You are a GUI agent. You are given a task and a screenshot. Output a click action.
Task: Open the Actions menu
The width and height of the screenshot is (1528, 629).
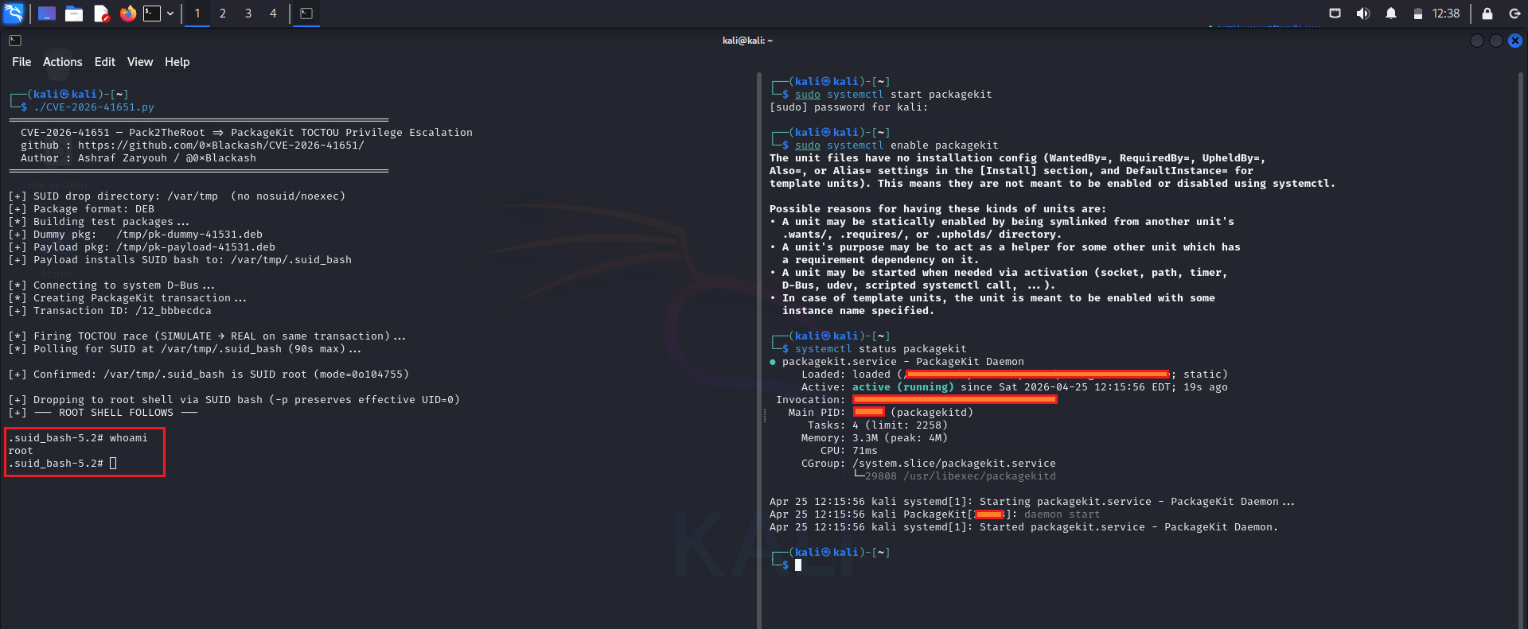(x=63, y=62)
